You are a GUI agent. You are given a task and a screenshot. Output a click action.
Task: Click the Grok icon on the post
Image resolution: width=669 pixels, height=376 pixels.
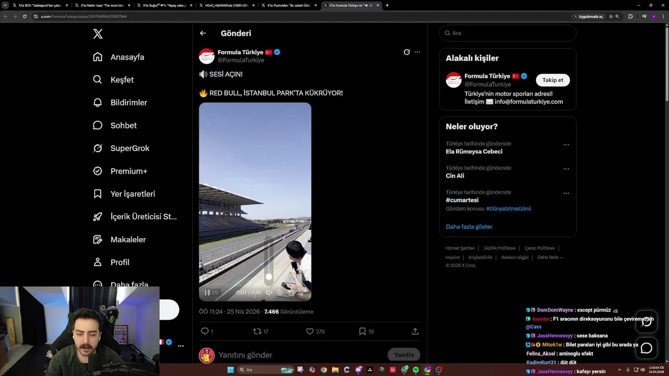(407, 52)
